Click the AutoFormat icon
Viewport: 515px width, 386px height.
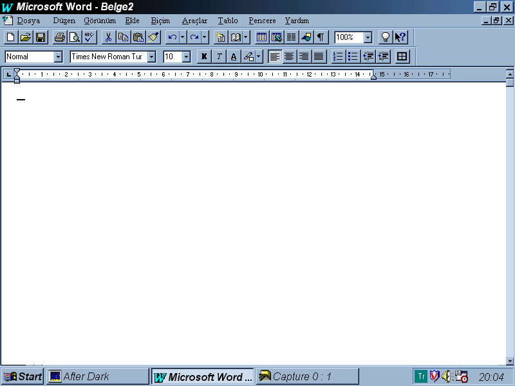click(x=221, y=37)
